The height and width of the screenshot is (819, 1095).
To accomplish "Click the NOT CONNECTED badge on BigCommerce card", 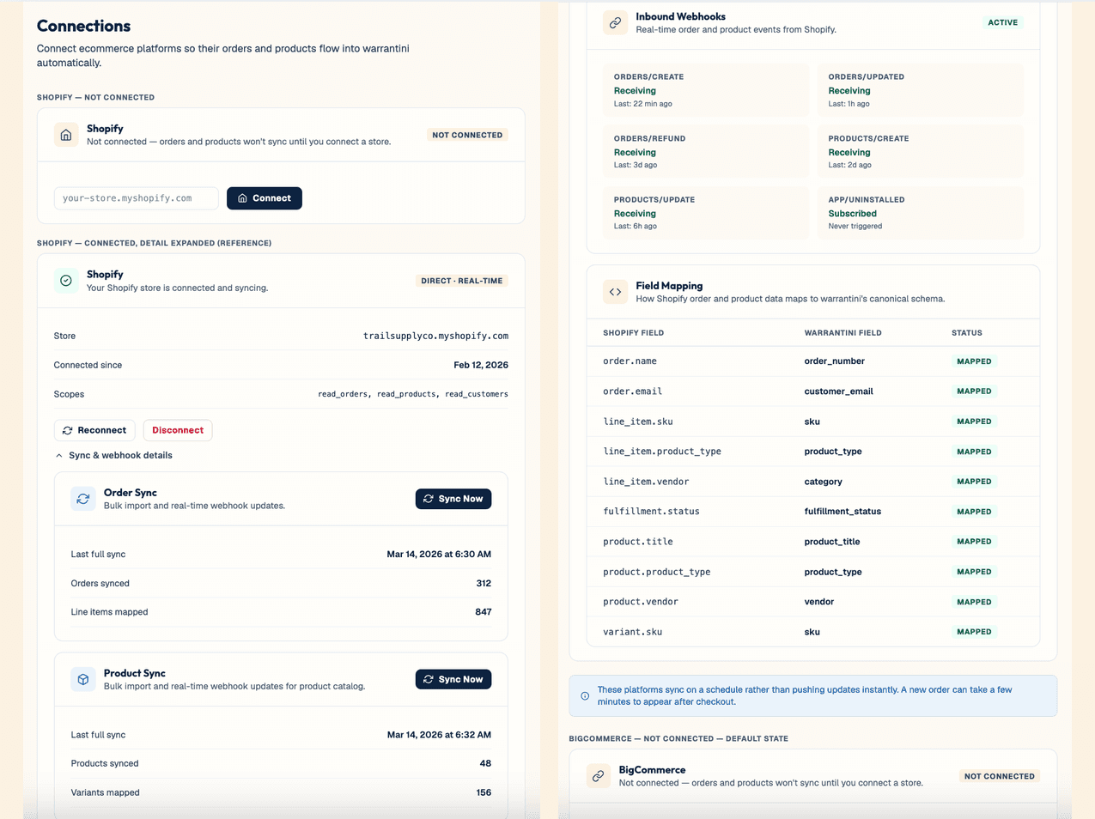I will 1000,776.
